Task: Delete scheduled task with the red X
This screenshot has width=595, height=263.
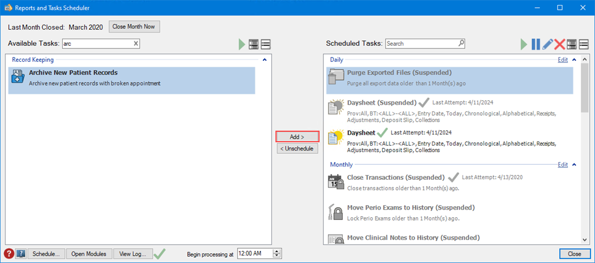Action: pos(560,44)
